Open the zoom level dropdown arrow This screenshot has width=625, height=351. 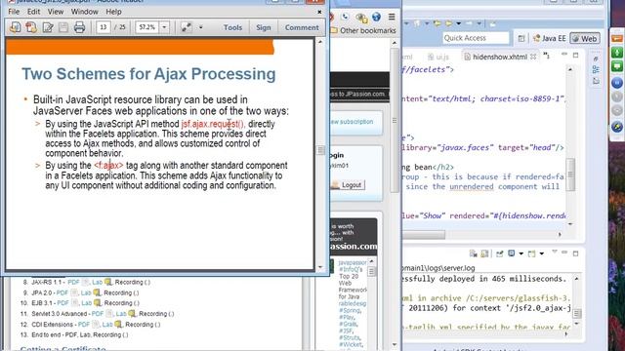click(164, 27)
